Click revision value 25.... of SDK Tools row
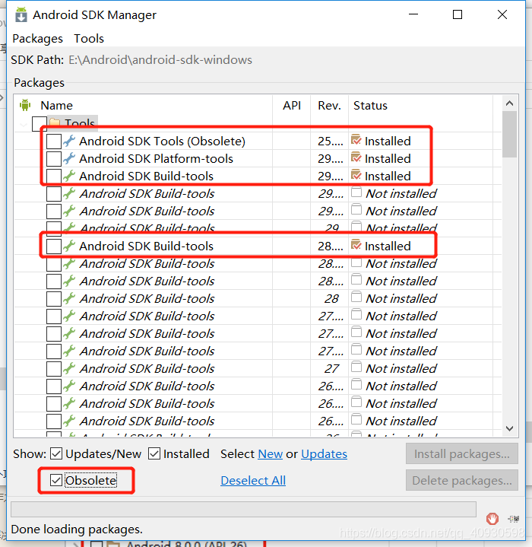The width and height of the screenshot is (532, 547). (331, 142)
